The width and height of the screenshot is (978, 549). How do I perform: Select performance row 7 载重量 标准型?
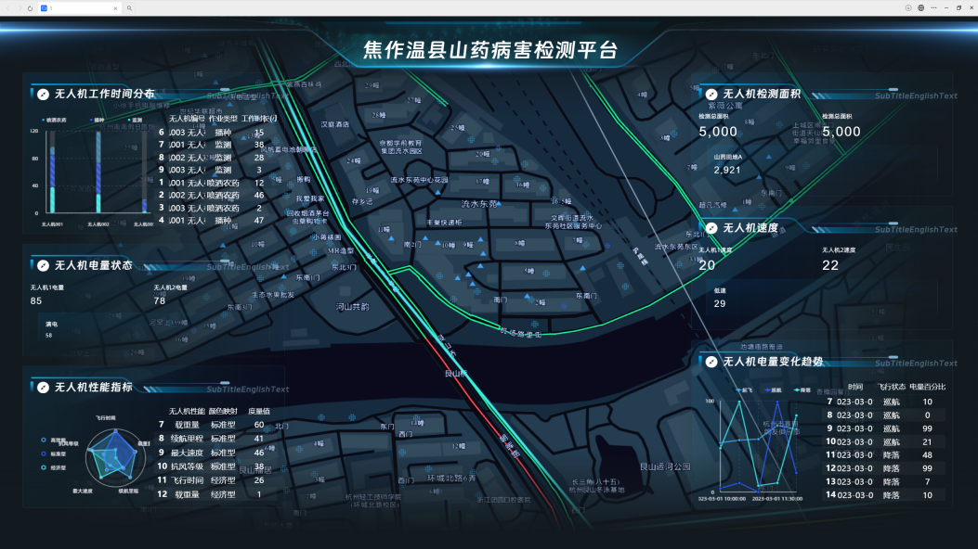(215, 425)
